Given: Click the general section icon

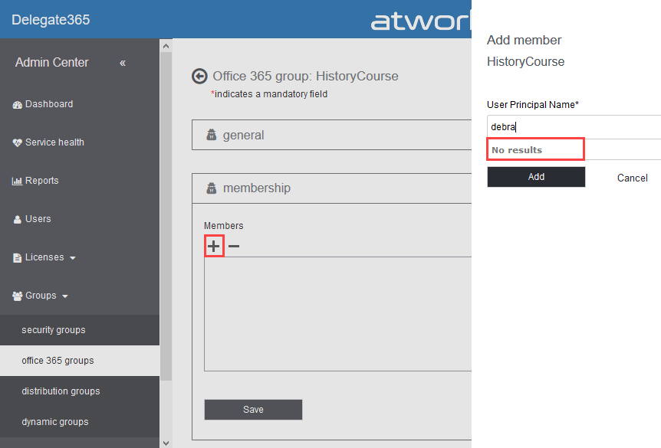Looking at the screenshot, I should 211,135.
